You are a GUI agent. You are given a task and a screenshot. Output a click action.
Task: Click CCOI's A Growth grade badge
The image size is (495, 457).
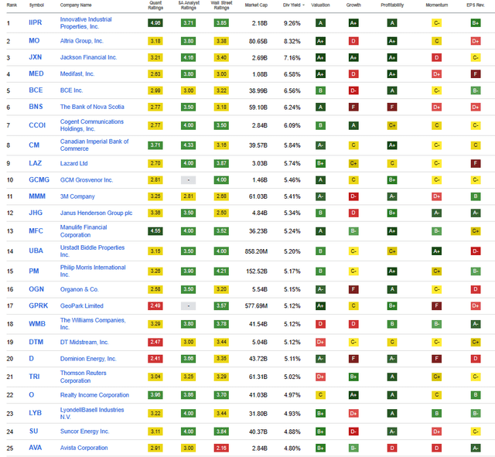tap(353, 125)
